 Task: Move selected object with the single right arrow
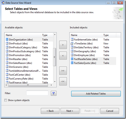(63, 45)
